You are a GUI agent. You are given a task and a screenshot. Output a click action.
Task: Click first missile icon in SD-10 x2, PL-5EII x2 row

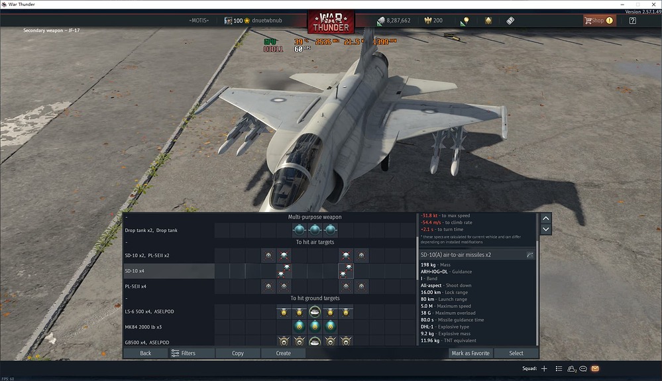268,255
